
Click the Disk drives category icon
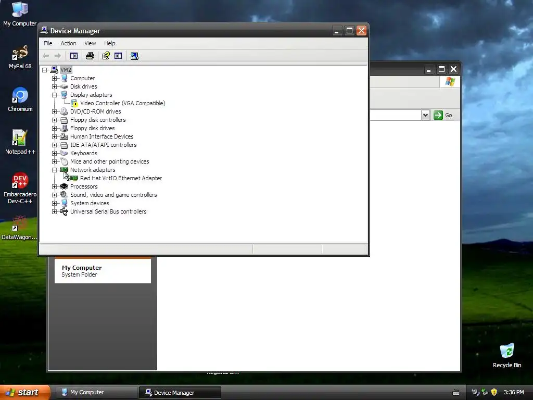tap(64, 86)
